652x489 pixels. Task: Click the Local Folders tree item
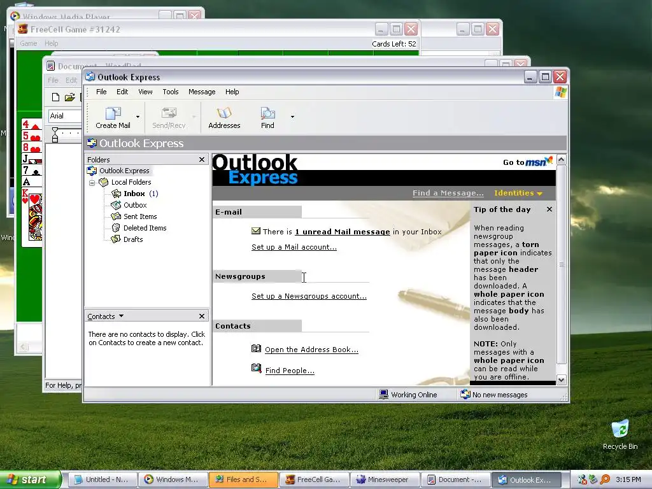click(x=131, y=182)
